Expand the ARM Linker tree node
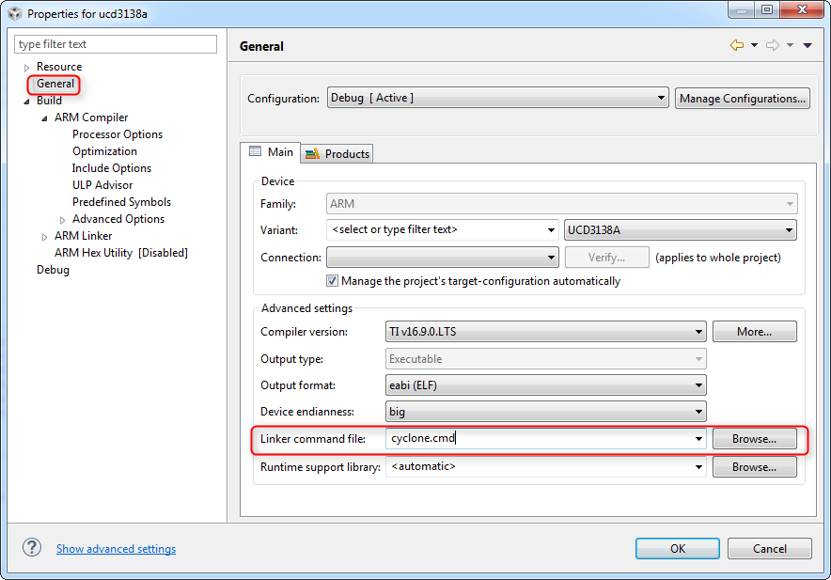Image resolution: width=831 pixels, height=580 pixels. click(x=44, y=237)
